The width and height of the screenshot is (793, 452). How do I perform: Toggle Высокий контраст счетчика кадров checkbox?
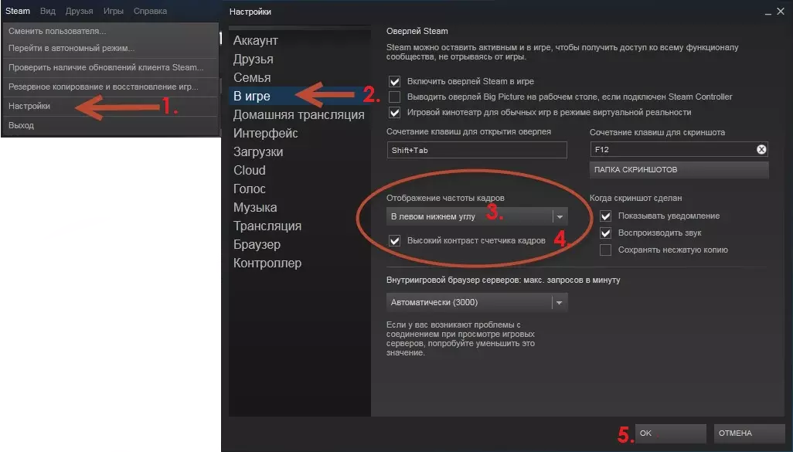tap(394, 240)
